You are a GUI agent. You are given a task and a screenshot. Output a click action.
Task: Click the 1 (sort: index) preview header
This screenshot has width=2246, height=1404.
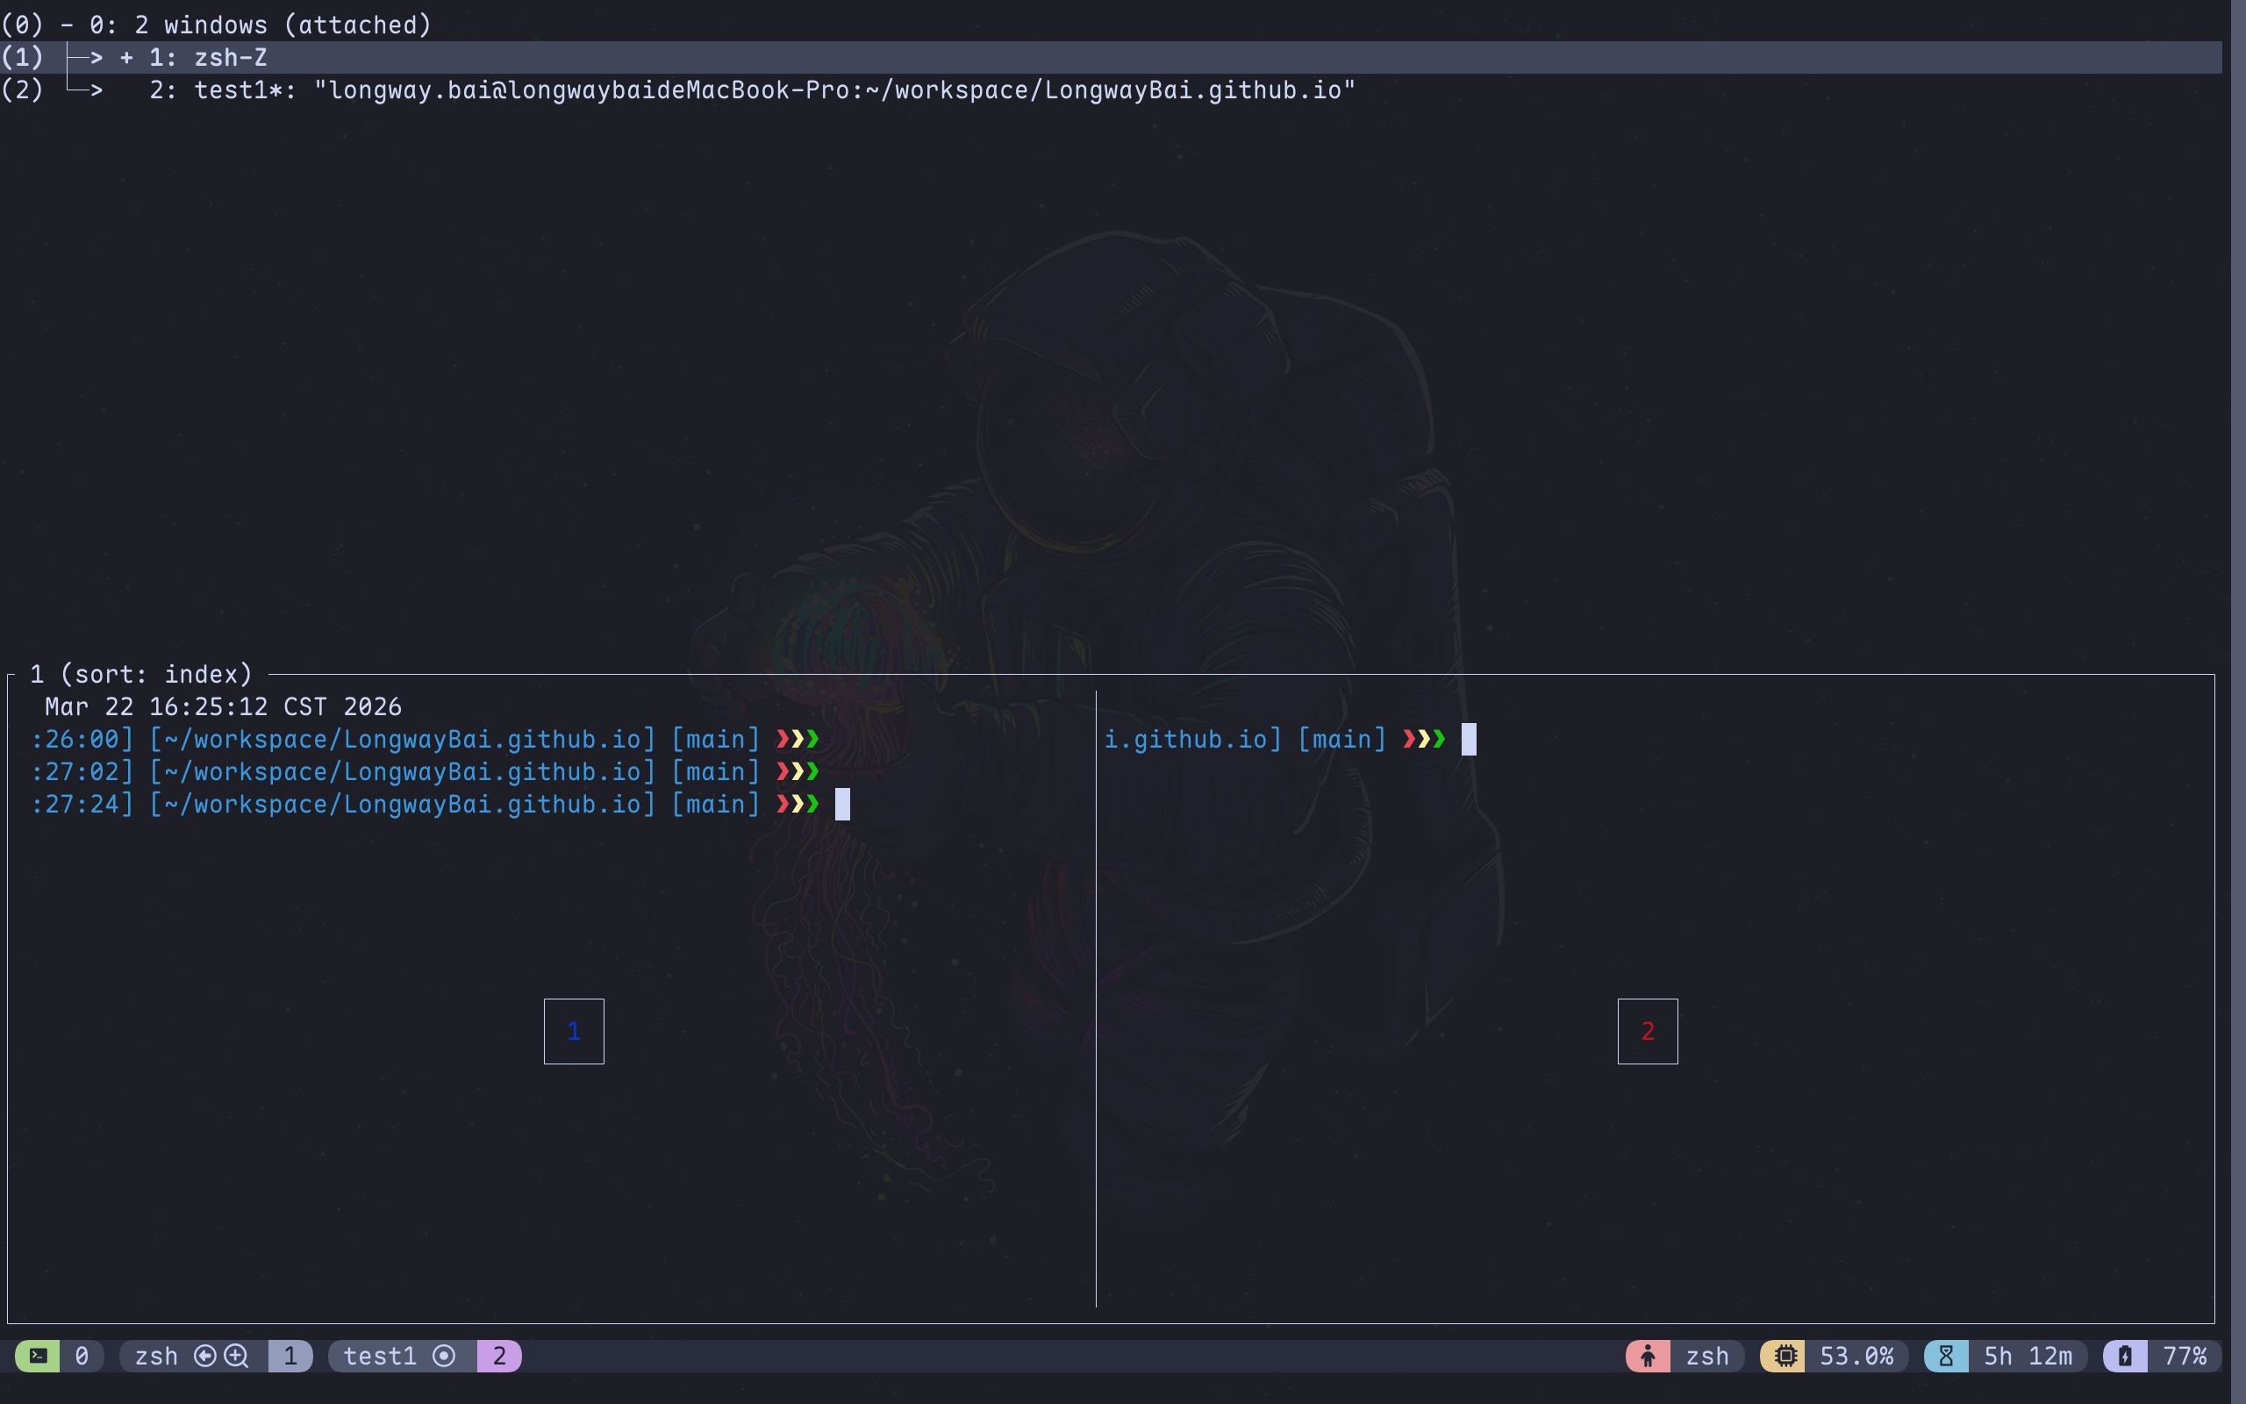click(x=141, y=674)
